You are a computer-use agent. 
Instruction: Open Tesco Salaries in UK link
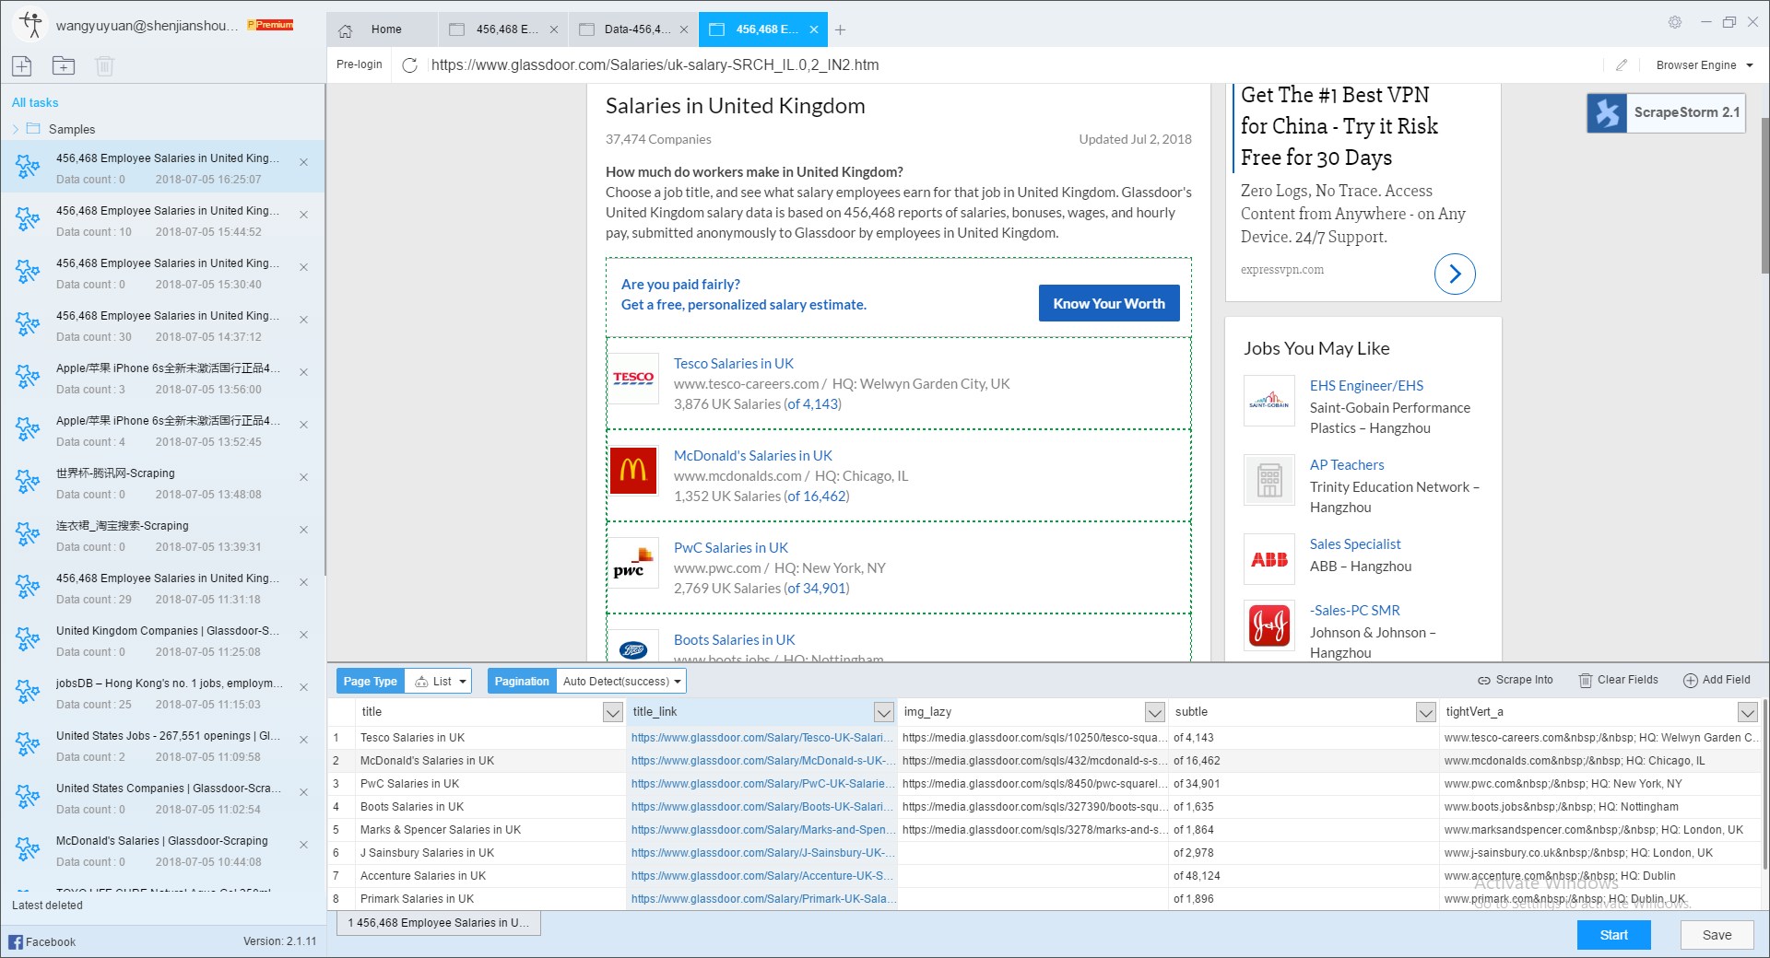tap(734, 364)
